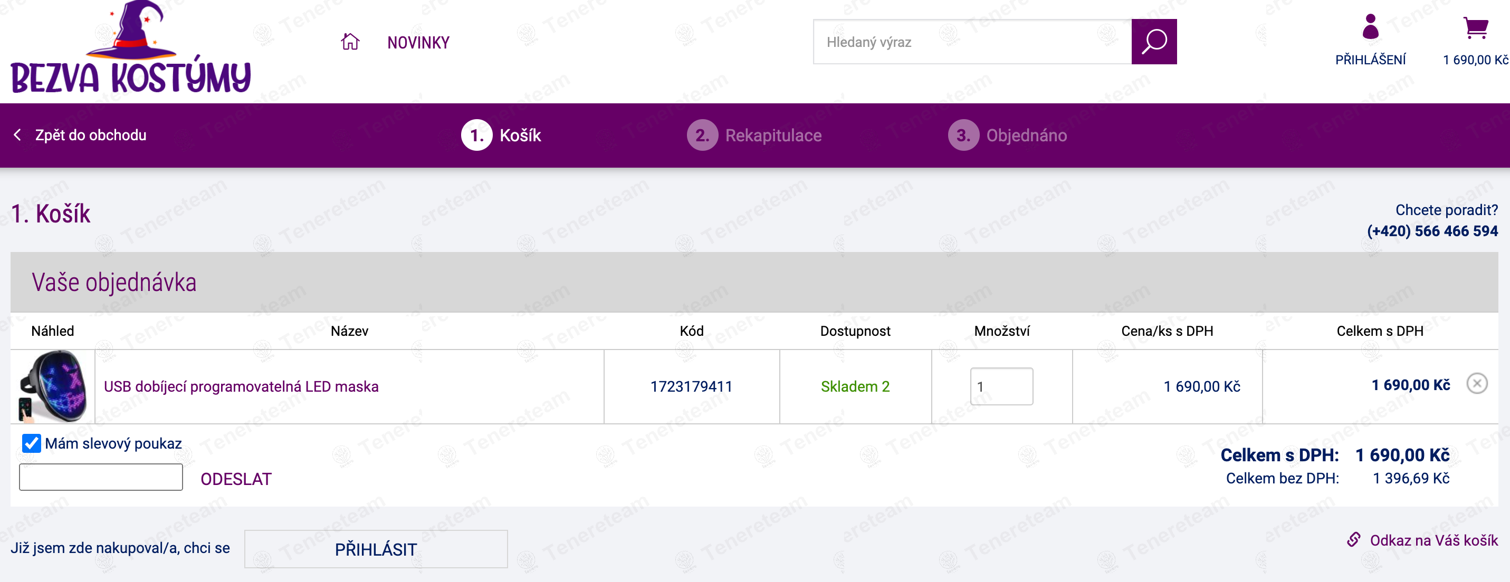Click the back arrow beside Zpět do obchodu
Image resolution: width=1510 pixels, height=582 pixels.
17,134
